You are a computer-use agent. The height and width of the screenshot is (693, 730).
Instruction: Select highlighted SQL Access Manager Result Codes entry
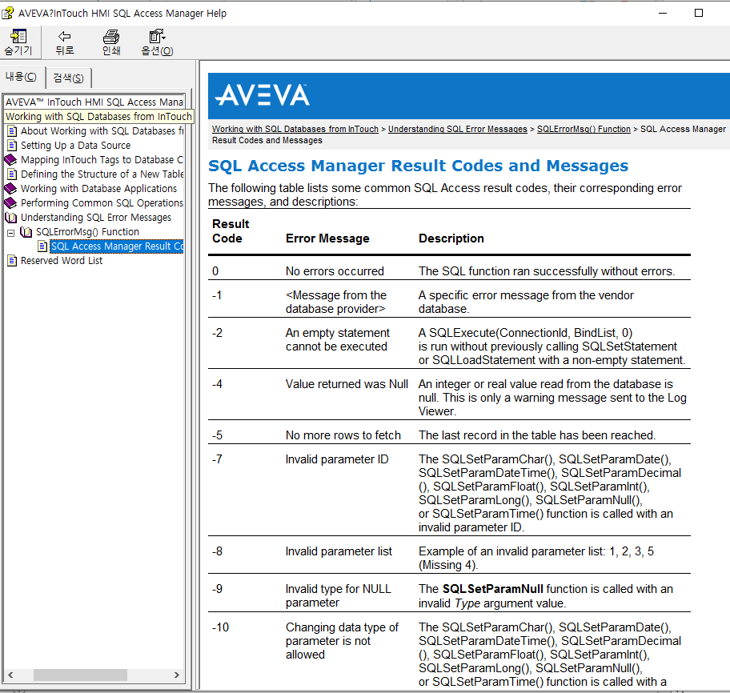(117, 246)
